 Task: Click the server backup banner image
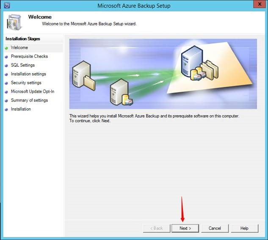coord(163,74)
